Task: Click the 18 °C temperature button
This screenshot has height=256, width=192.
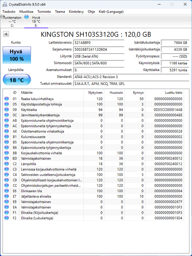Action: pyautogui.click(x=17, y=80)
